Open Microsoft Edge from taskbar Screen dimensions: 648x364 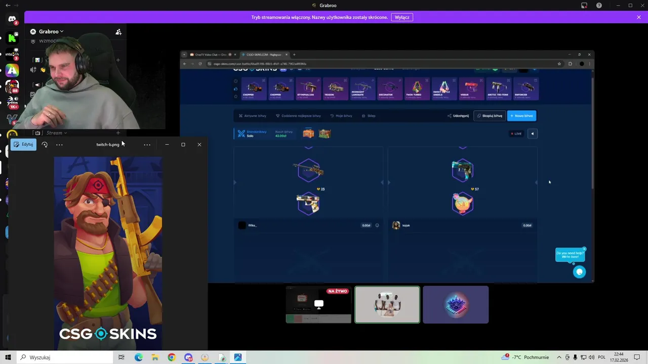tap(138, 357)
